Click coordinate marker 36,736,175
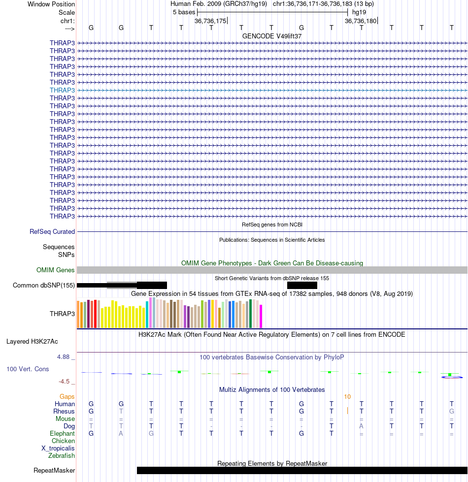This screenshot has width=468, height=482. [210, 21]
